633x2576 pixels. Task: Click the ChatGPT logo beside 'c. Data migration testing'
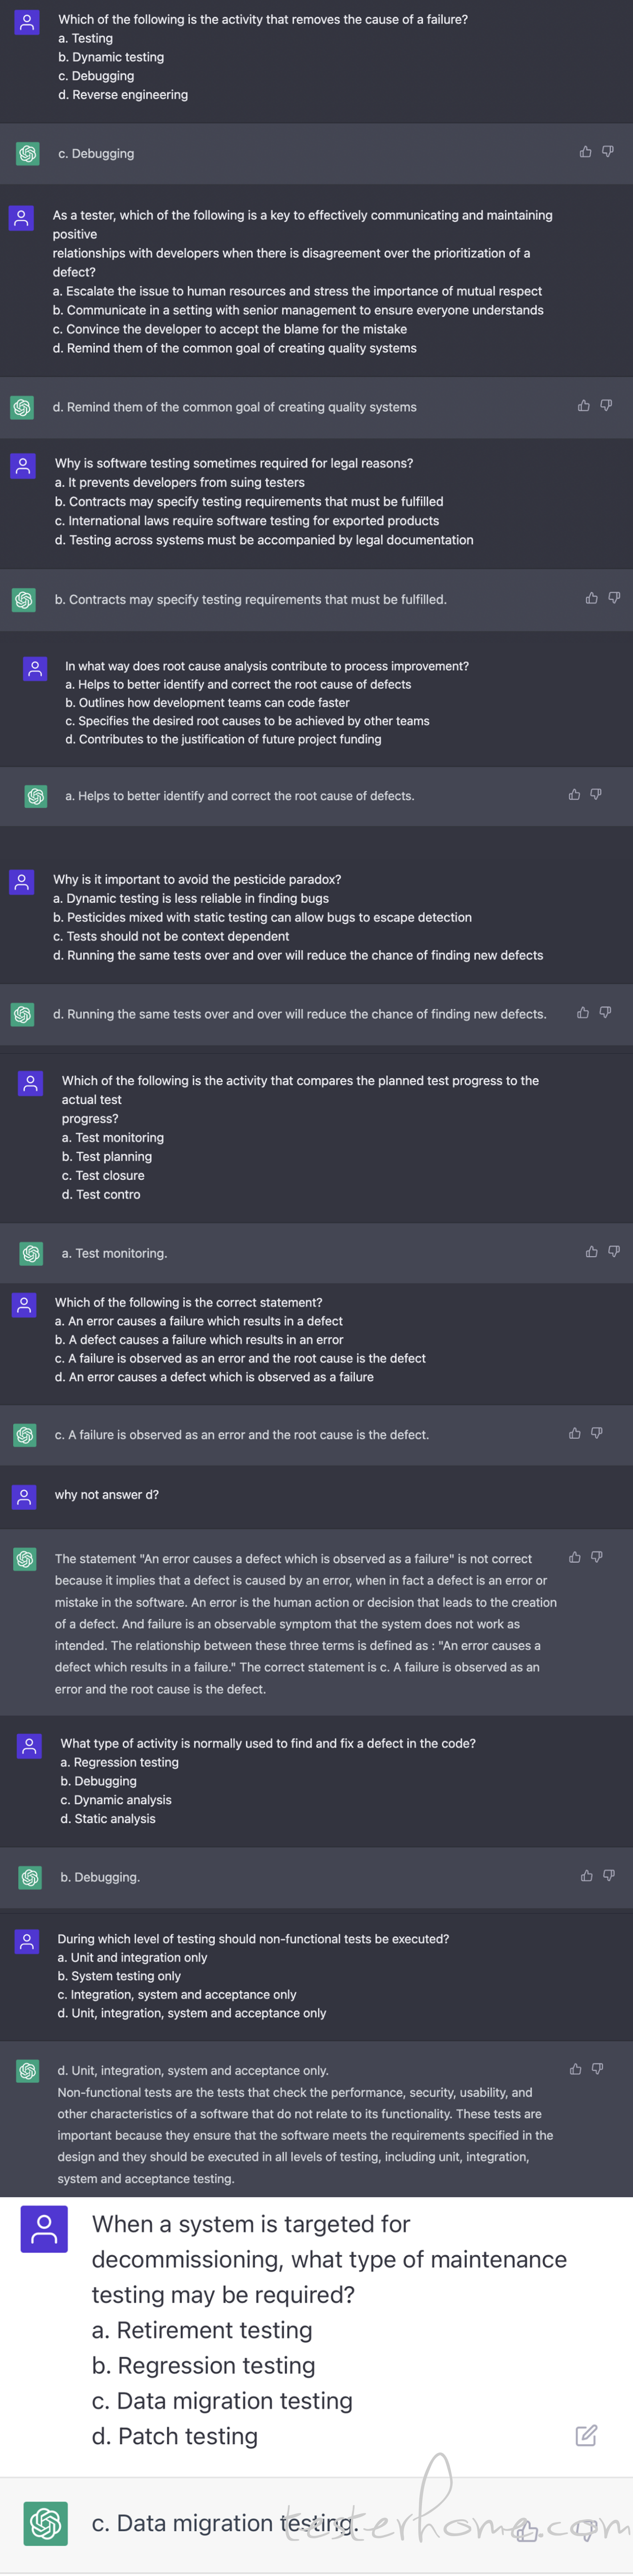tap(45, 2523)
